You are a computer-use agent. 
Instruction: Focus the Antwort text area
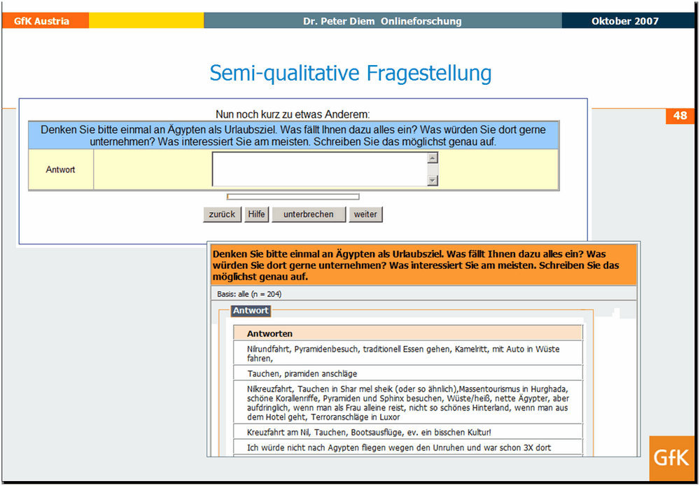(320, 169)
